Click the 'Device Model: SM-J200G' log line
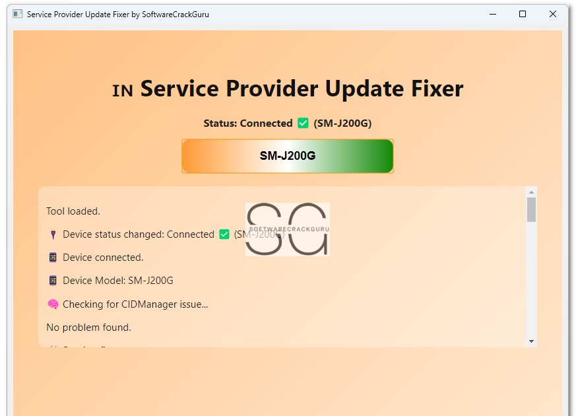 pyautogui.click(x=118, y=281)
